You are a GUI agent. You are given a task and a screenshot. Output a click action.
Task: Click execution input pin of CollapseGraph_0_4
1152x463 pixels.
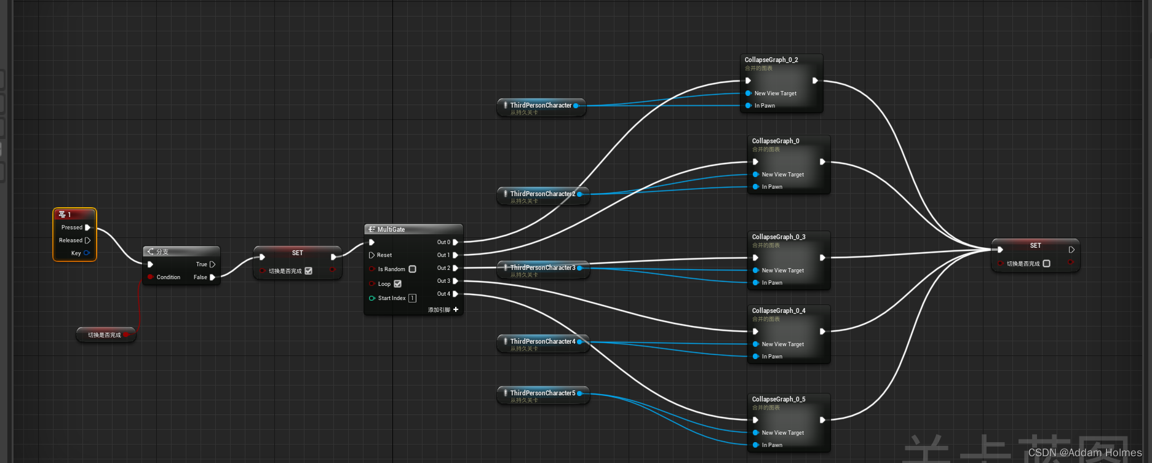pyautogui.click(x=755, y=331)
